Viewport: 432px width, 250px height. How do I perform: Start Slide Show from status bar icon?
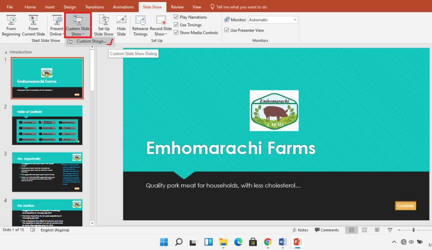[390, 230]
